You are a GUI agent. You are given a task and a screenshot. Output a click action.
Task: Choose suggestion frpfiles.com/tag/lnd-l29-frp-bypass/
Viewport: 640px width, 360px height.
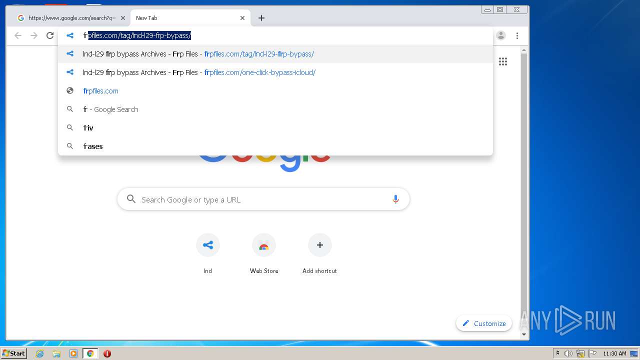(x=275, y=54)
